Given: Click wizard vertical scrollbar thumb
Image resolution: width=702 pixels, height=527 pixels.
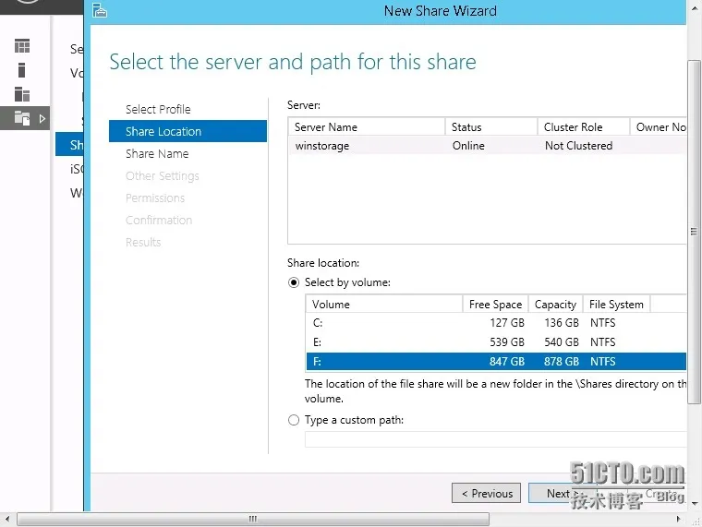Looking at the screenshot, I should [694, 232].
